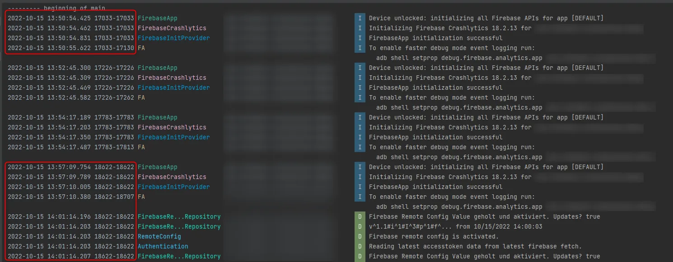Click the FirebaseApp tag on the 13:50:54.425 row
Screen dimensions: 673x262
coord(157,18)
